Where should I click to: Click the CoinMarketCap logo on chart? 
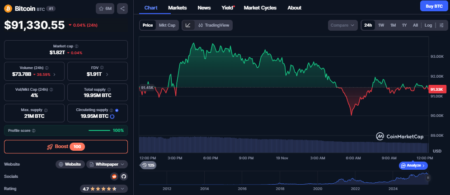400,136
